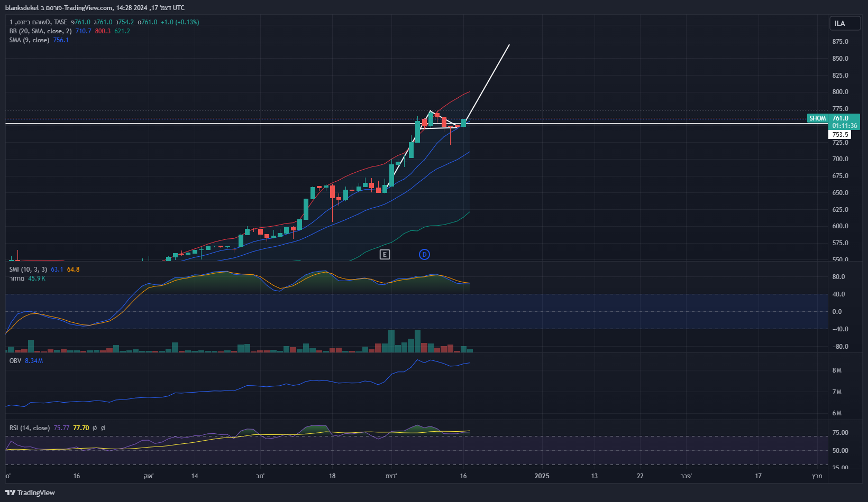Click the 875.0 price axis label
868x502 pixels.
pyautogui.click(x=840, y=42)
